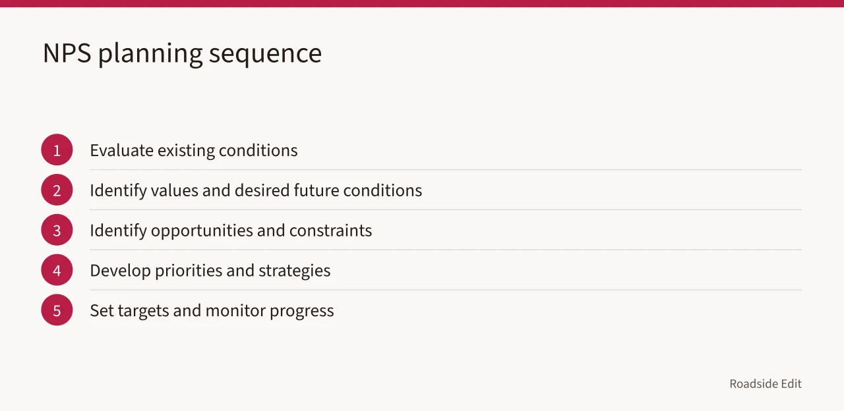Click the 'Roadside Edit' footer label
This screenshot has width=844, height=411.
(x=766, y=383)
